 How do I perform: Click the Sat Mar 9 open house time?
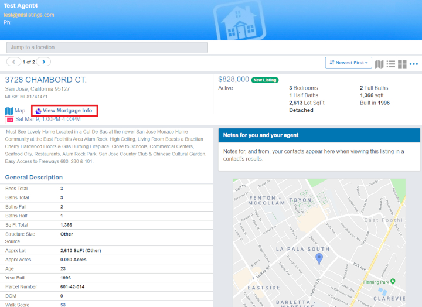tap(48, 119)
